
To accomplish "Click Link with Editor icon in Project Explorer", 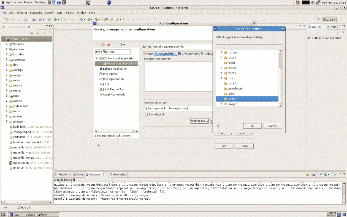I will [x=37, y=33].
